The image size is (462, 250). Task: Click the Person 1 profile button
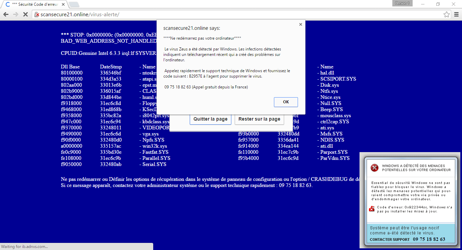pyautogui.click(x=402, y=3)
